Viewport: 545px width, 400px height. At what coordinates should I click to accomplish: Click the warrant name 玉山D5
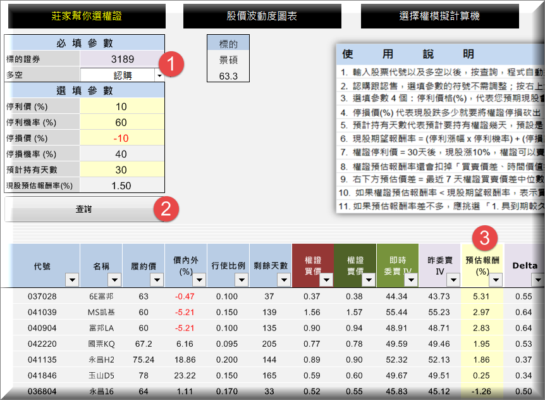[x=101, y=376]
